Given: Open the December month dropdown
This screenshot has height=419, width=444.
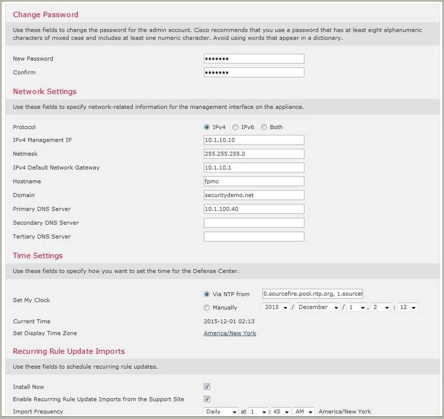Looking at the screenshot, I should tap(317, 307).
